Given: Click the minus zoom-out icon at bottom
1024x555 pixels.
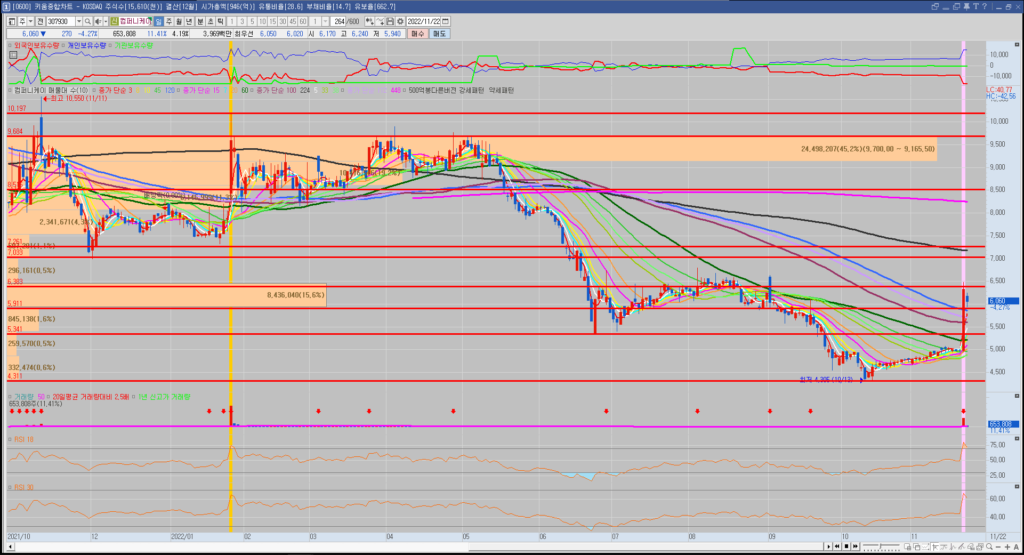Looking at the screenshot, I should (998, 547).
